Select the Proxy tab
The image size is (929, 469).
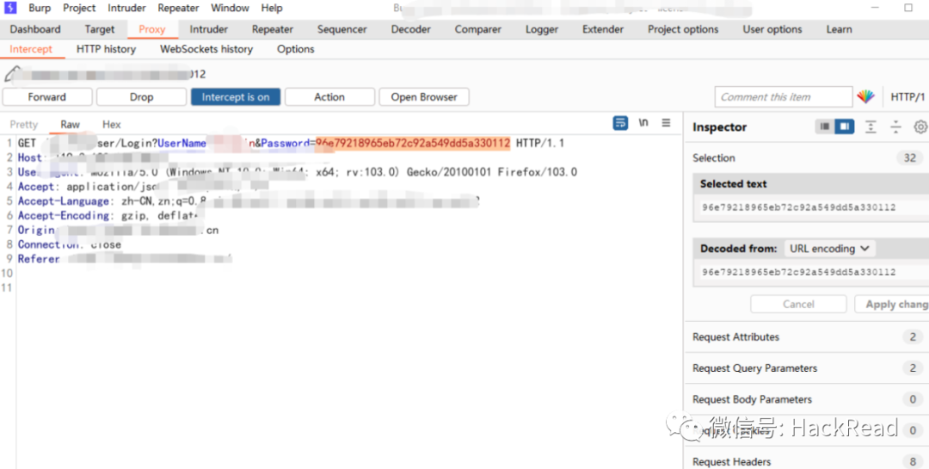(x=152, y=29)
